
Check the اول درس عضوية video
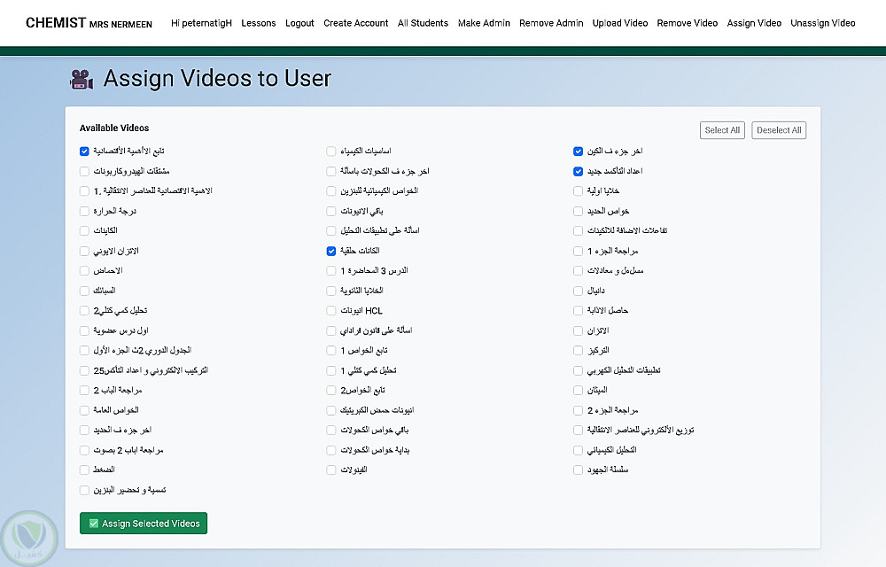click(x=84, y=330)
